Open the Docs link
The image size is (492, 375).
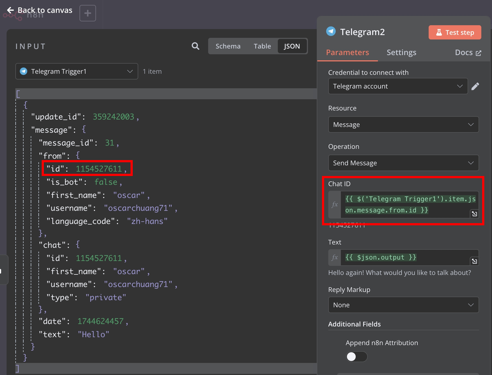tap(468, 52)
